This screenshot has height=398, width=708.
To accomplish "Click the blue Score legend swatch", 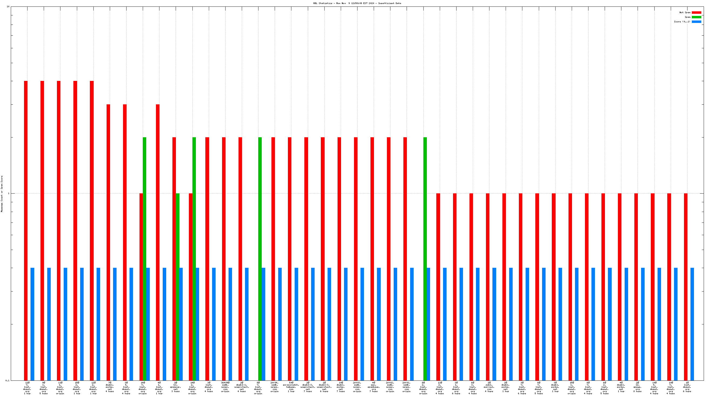I will (x=696, y=22).
